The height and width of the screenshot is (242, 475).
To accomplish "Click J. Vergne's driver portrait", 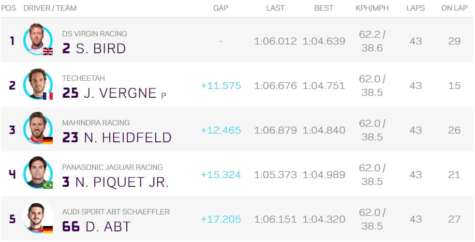I will pyautogui.click(x=38, y=84).
